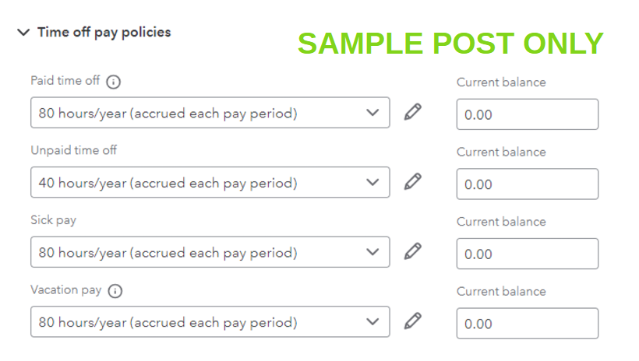Focus the Sick pay current balance field
Viewport: 639px width, 361px height.
coord(527,254)
